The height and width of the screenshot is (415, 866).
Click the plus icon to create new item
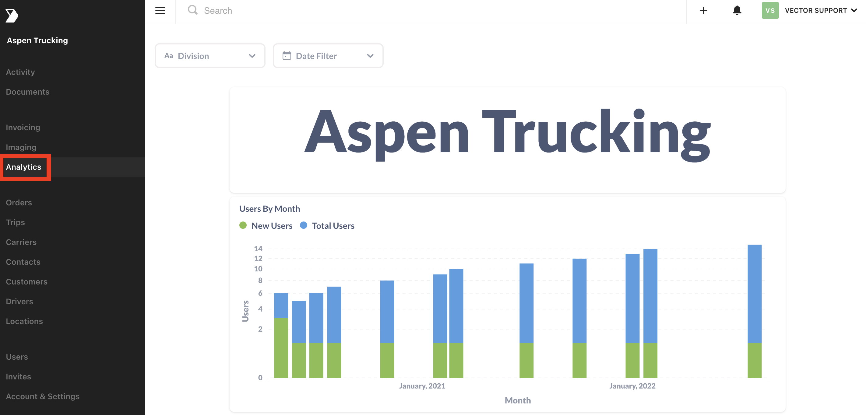click(704, 10)
